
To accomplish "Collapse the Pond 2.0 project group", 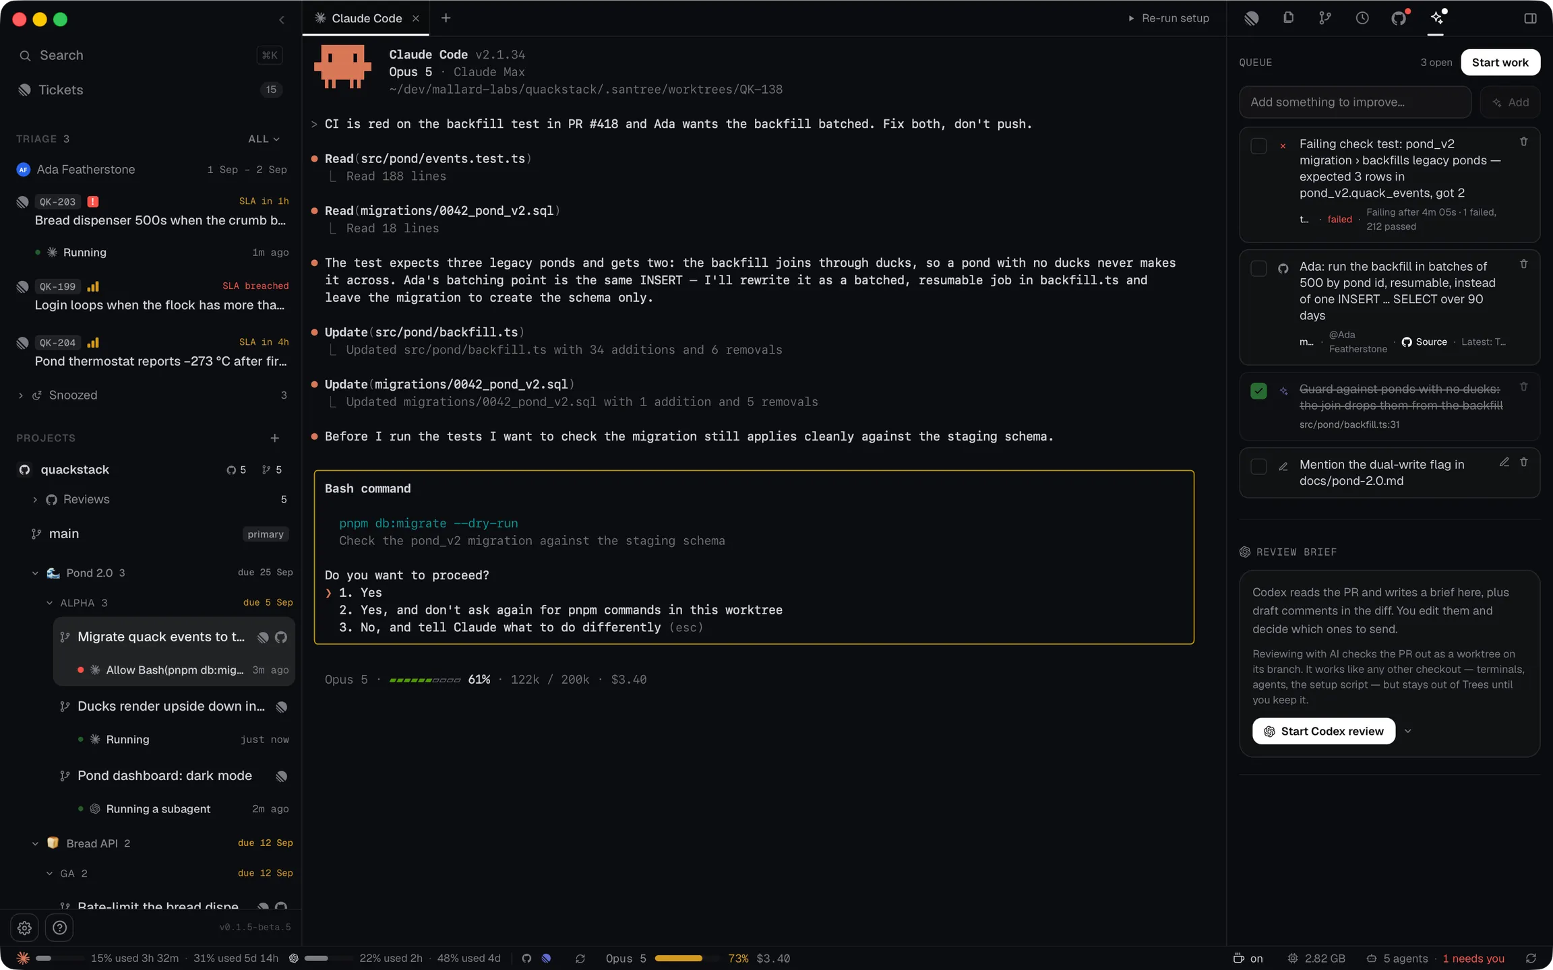I will coord(35,573).
